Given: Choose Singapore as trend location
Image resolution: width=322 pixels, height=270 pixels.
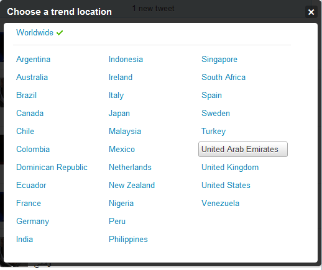Looking at the screenshot, I should click(219, 60).
